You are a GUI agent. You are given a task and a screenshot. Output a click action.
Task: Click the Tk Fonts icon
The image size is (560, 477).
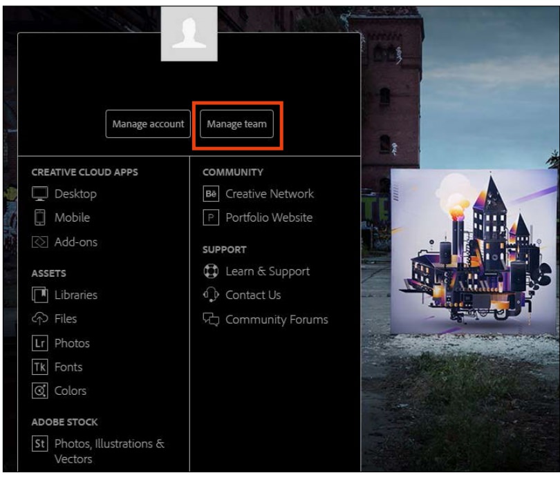(x=39, y=367)
